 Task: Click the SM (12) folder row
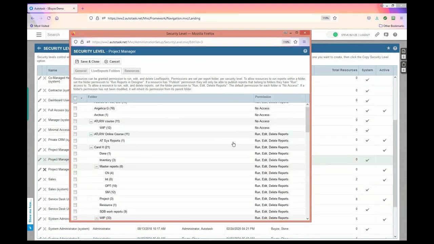189,192
